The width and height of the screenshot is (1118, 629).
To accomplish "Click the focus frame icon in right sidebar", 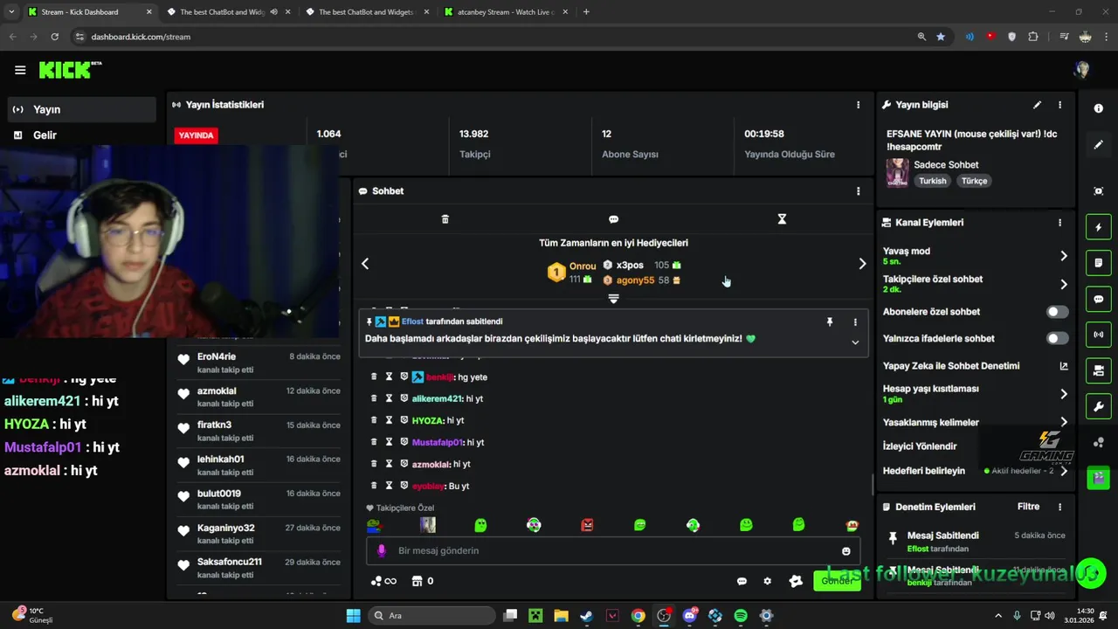I will click(x=1098, y=191).
